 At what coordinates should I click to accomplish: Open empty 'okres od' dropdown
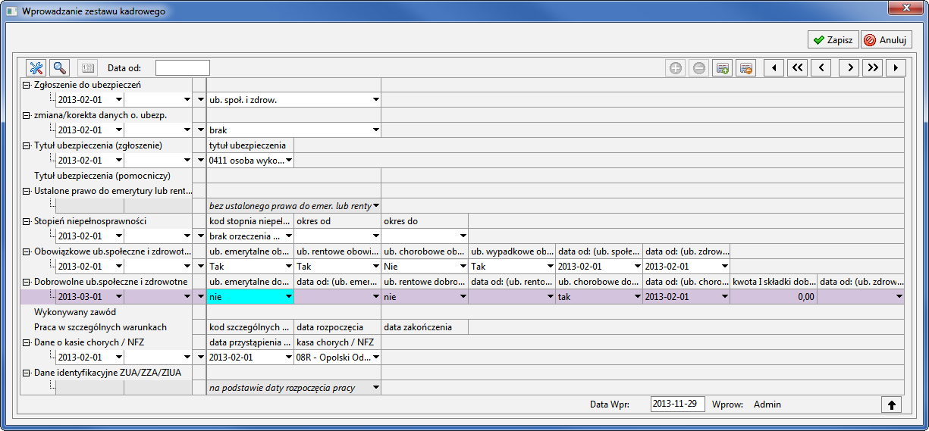(375, 236)
